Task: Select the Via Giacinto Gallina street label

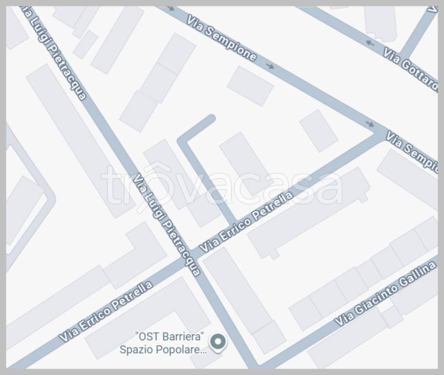Action: (x=385, y=293)
